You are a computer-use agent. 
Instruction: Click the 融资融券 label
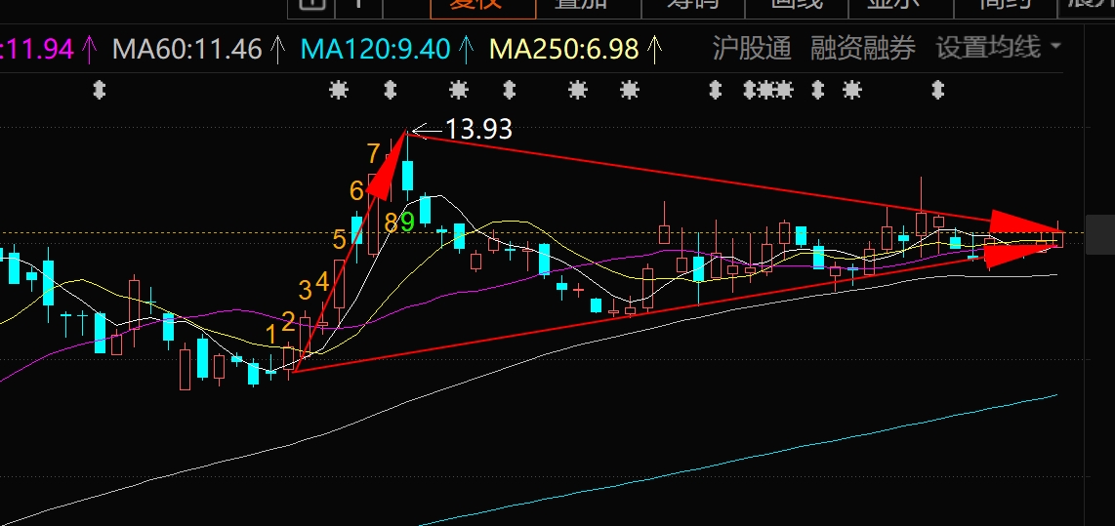[x=862, y=49]
